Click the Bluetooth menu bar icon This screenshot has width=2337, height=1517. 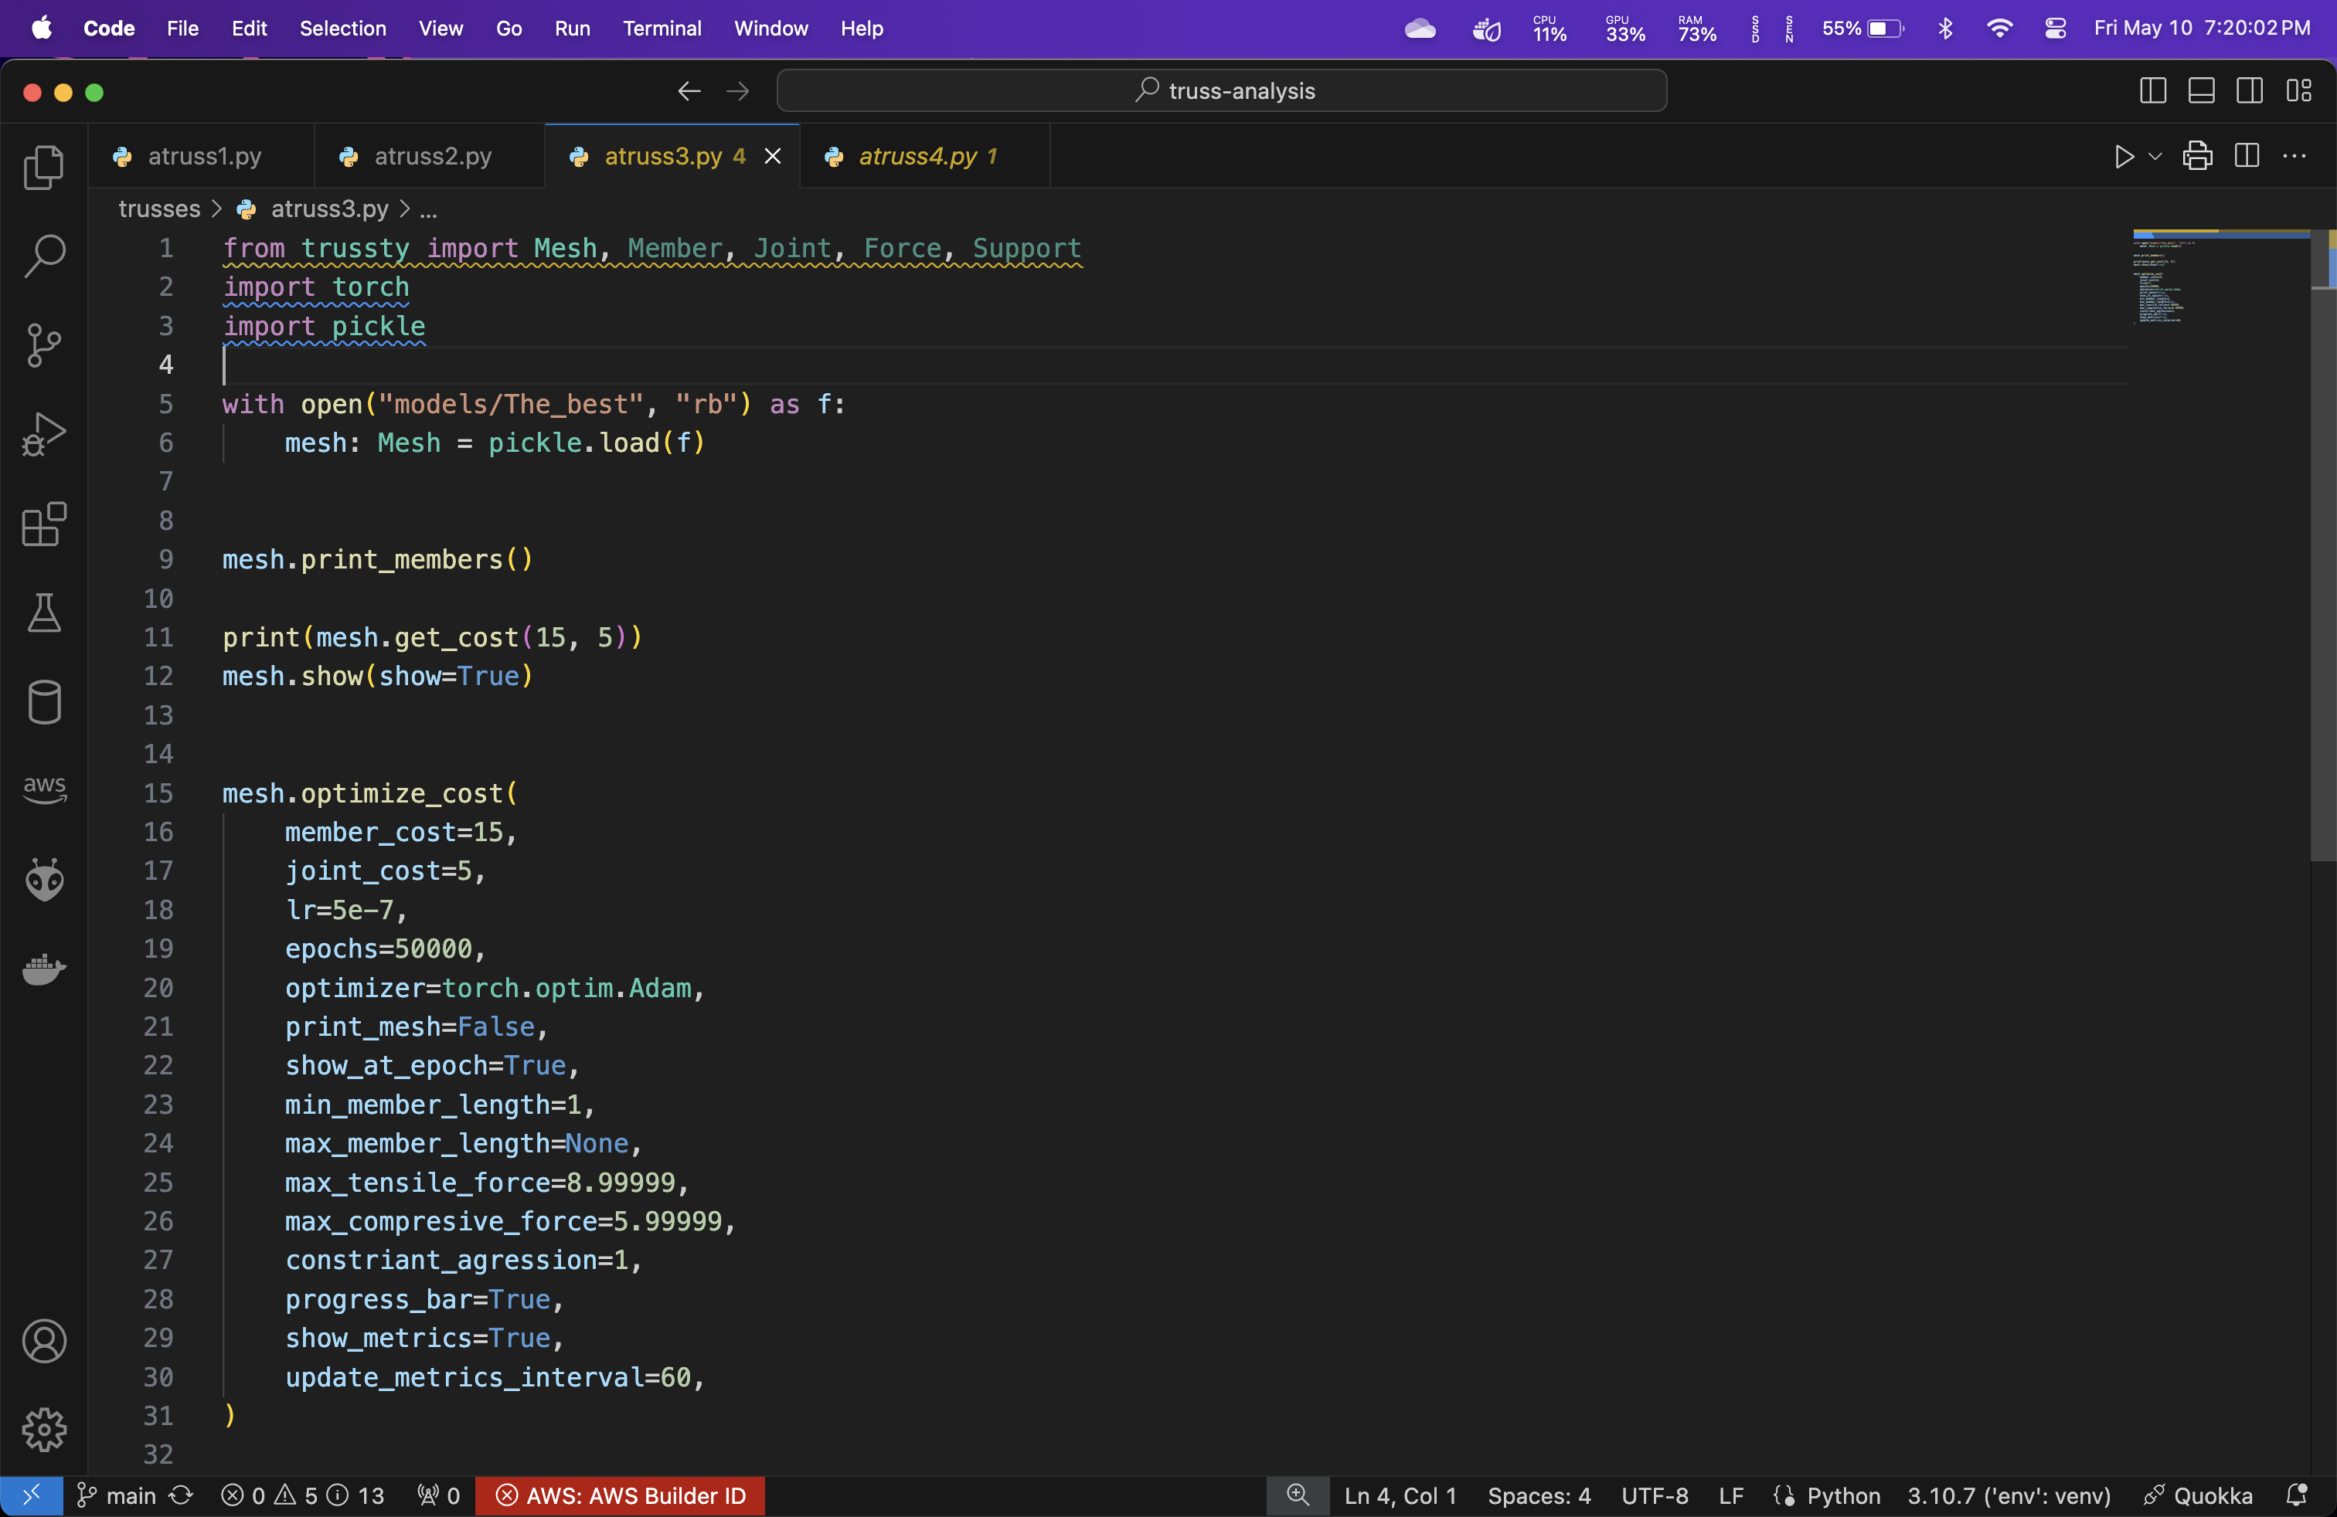1945,29
